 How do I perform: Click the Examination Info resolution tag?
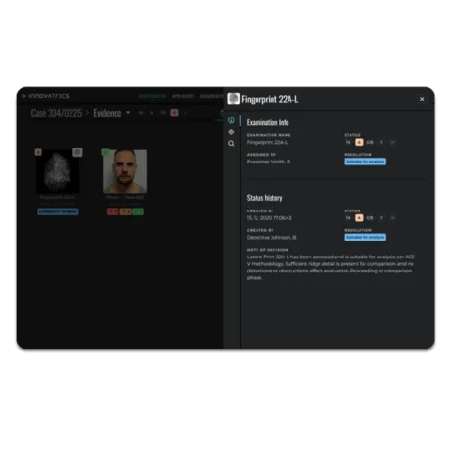(x=365, y=162)
